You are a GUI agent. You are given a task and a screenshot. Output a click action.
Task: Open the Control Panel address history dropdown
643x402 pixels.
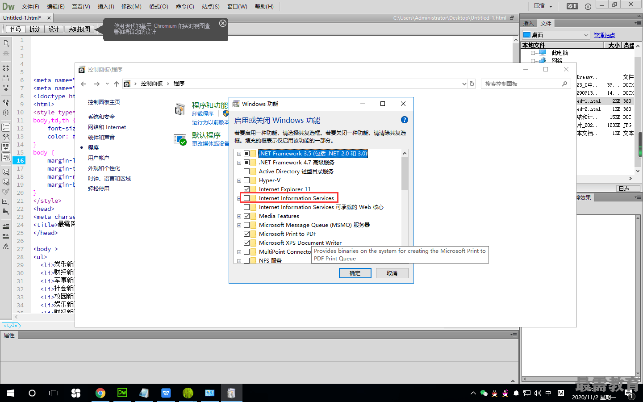point(464,84)
